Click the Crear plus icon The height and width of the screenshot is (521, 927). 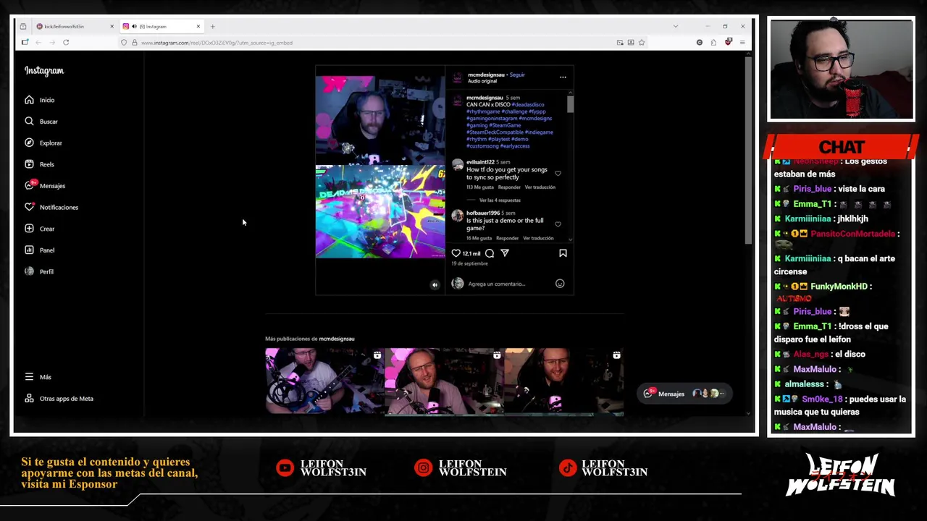[29, 229]
